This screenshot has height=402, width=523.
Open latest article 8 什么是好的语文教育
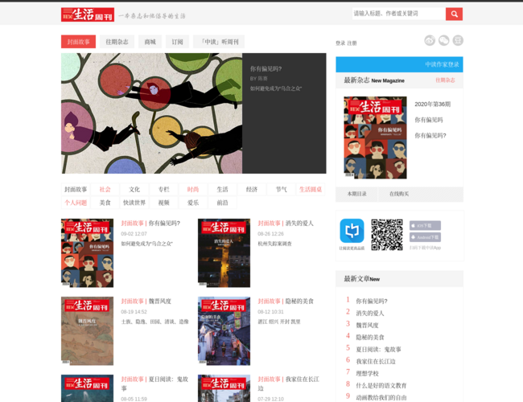coord(381,385)
